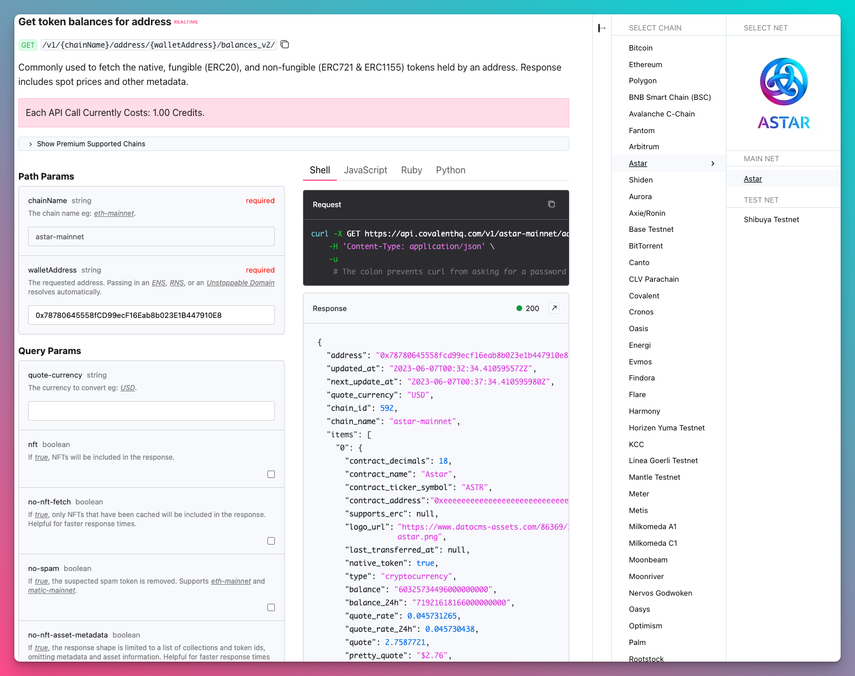Select the Python code tab
855x676 pixels.
[450, 170]
